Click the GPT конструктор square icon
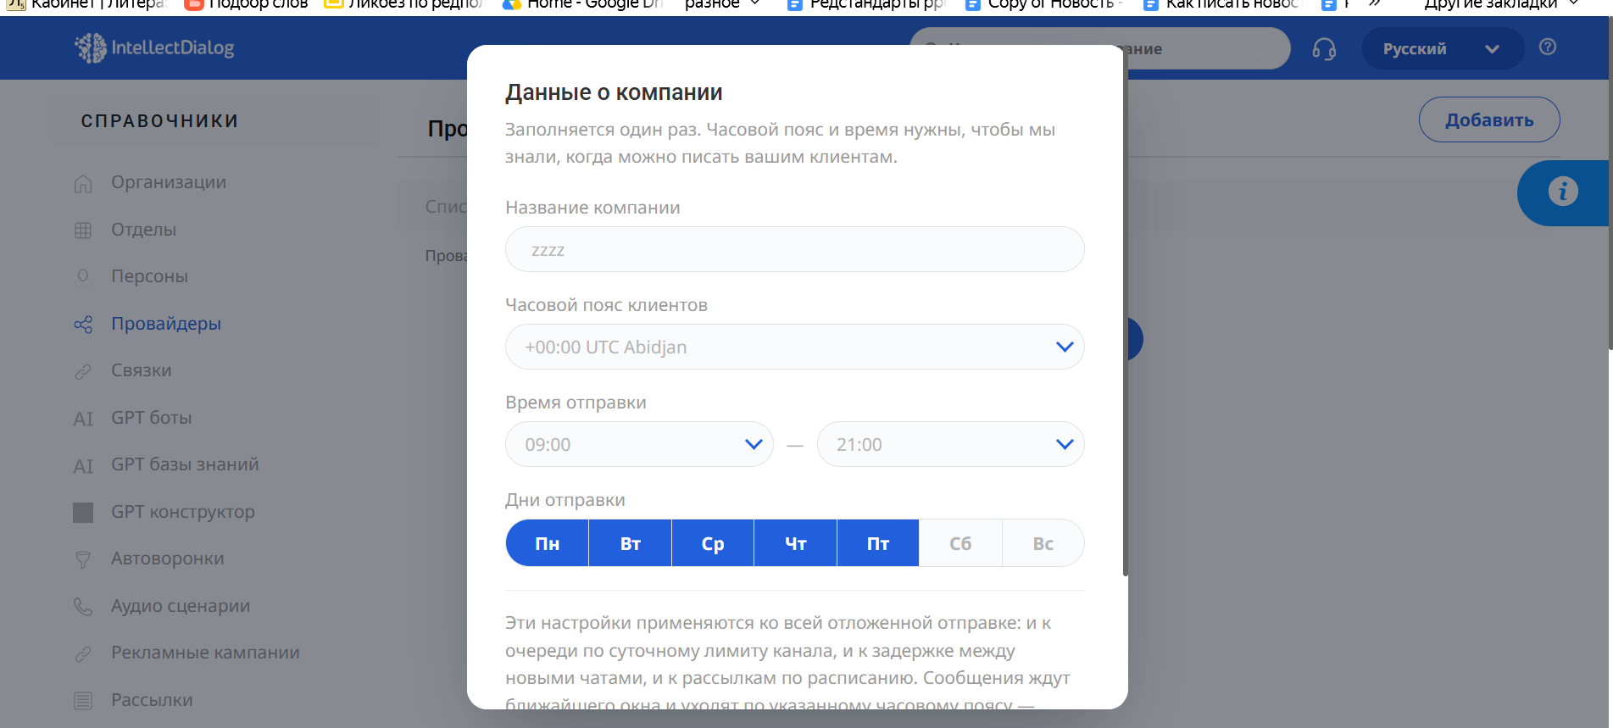 tap(83, 513)
